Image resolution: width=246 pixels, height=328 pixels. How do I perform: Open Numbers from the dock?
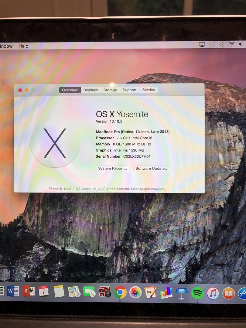[x=166, y=292]
